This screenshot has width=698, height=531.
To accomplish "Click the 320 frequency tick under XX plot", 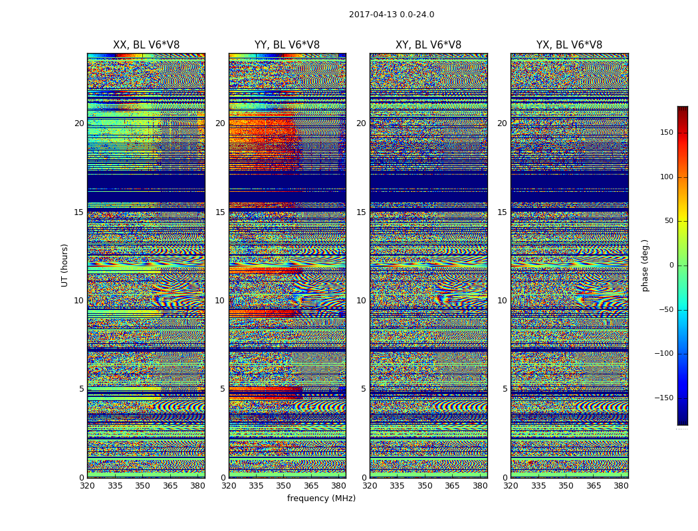I will click(x=87, y=486).
